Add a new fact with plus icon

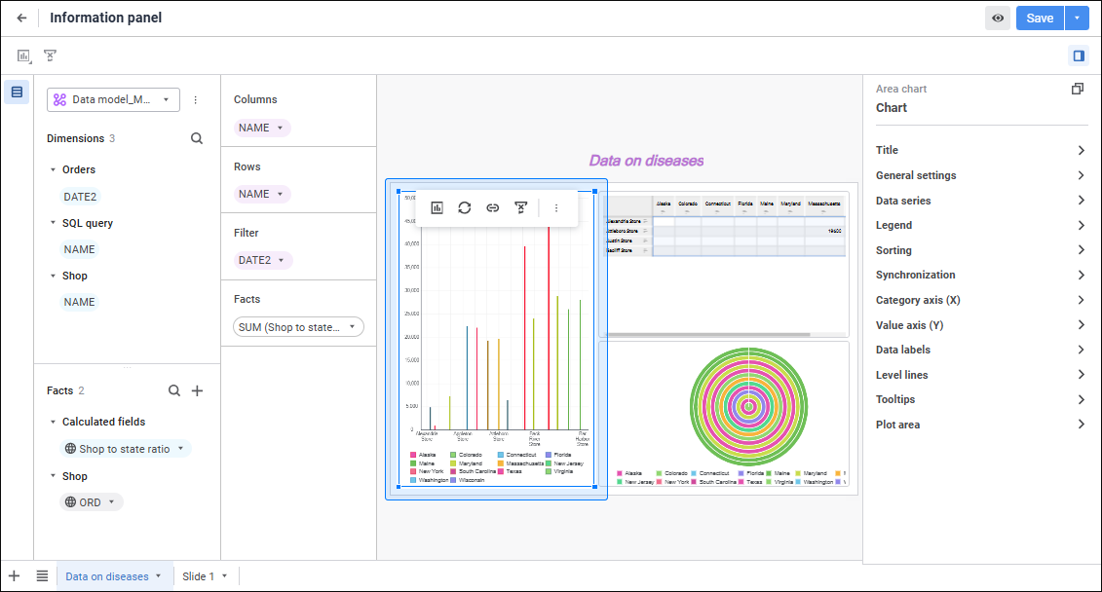tap(198, 390)
